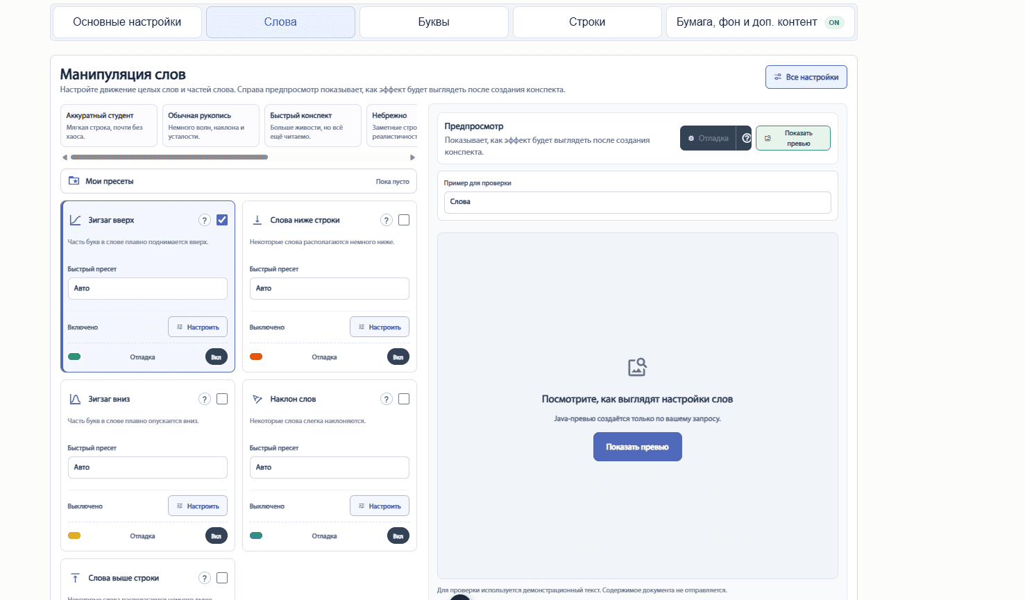Enable the Слова выше строки checkbox

pyautogui.click(x=222, y=578)
